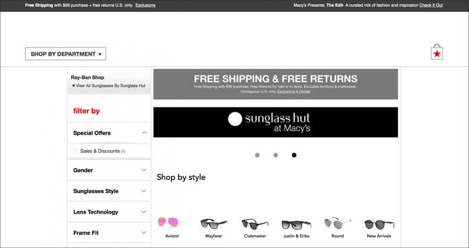
Task: Click the Round style label
Action: (337, 236)
